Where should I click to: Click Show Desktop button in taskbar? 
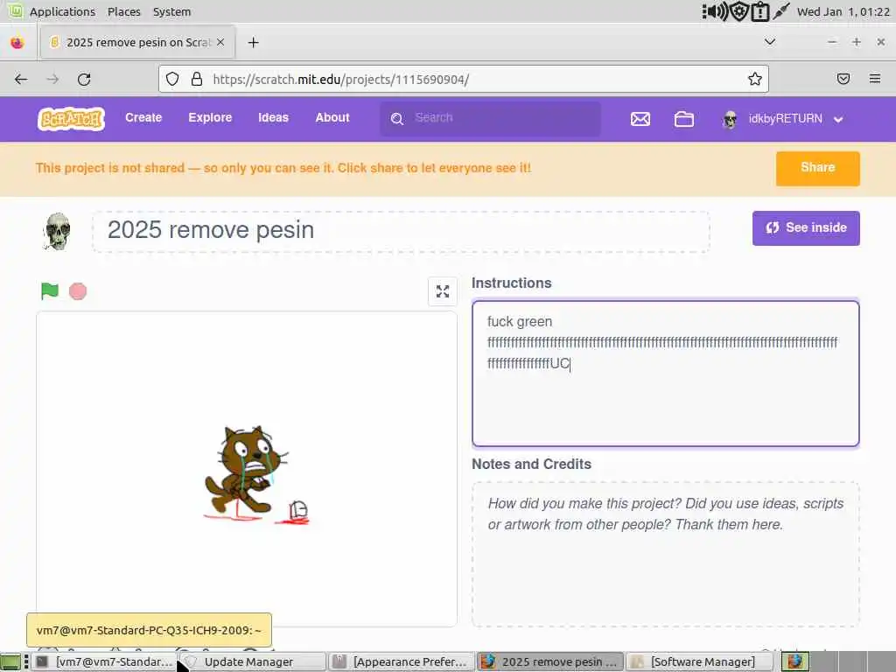point(10,662)
